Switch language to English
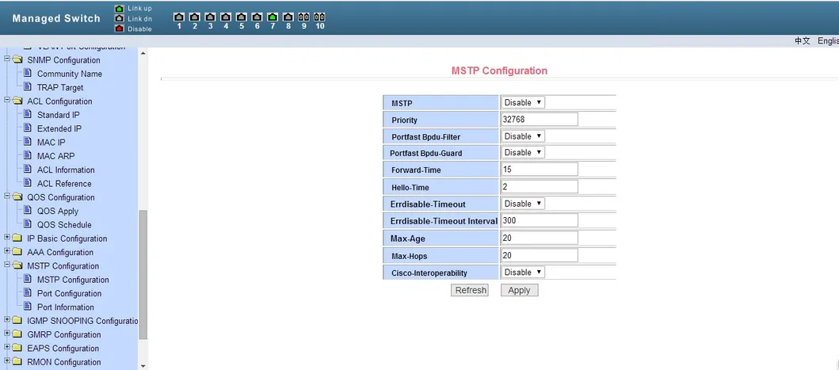This screenshot has height=370, width=839. [x=828, y=41]
